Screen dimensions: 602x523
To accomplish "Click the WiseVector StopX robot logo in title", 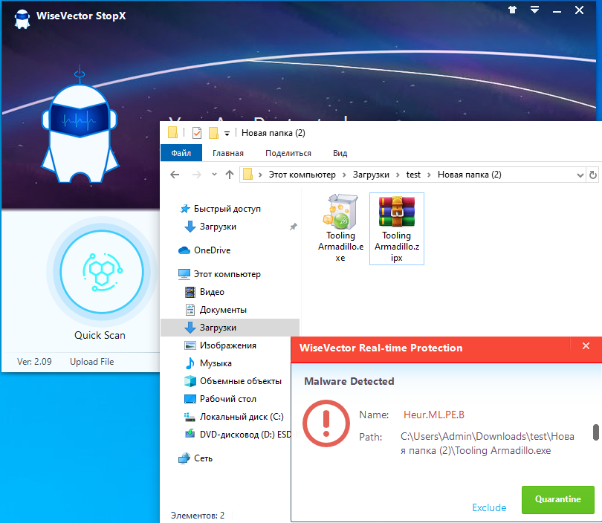I will pos(22,18).
